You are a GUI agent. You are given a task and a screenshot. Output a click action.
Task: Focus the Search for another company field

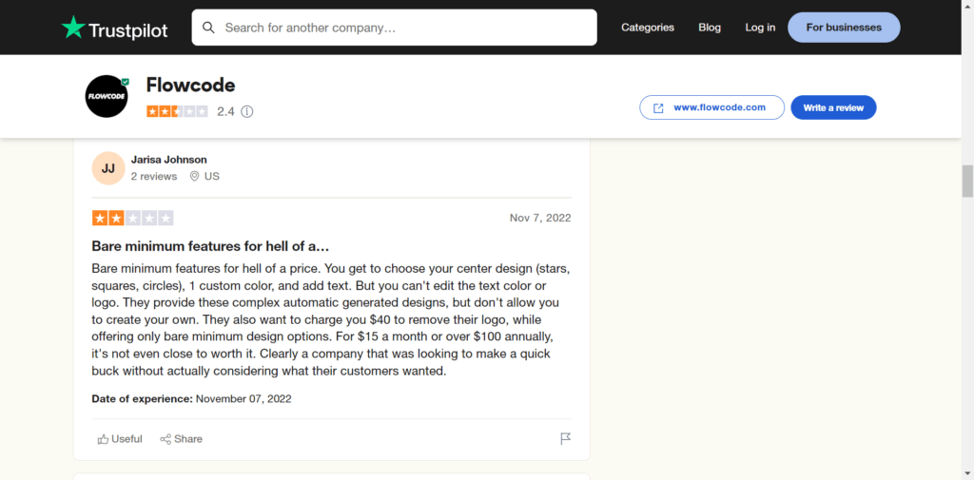[394, 28]
